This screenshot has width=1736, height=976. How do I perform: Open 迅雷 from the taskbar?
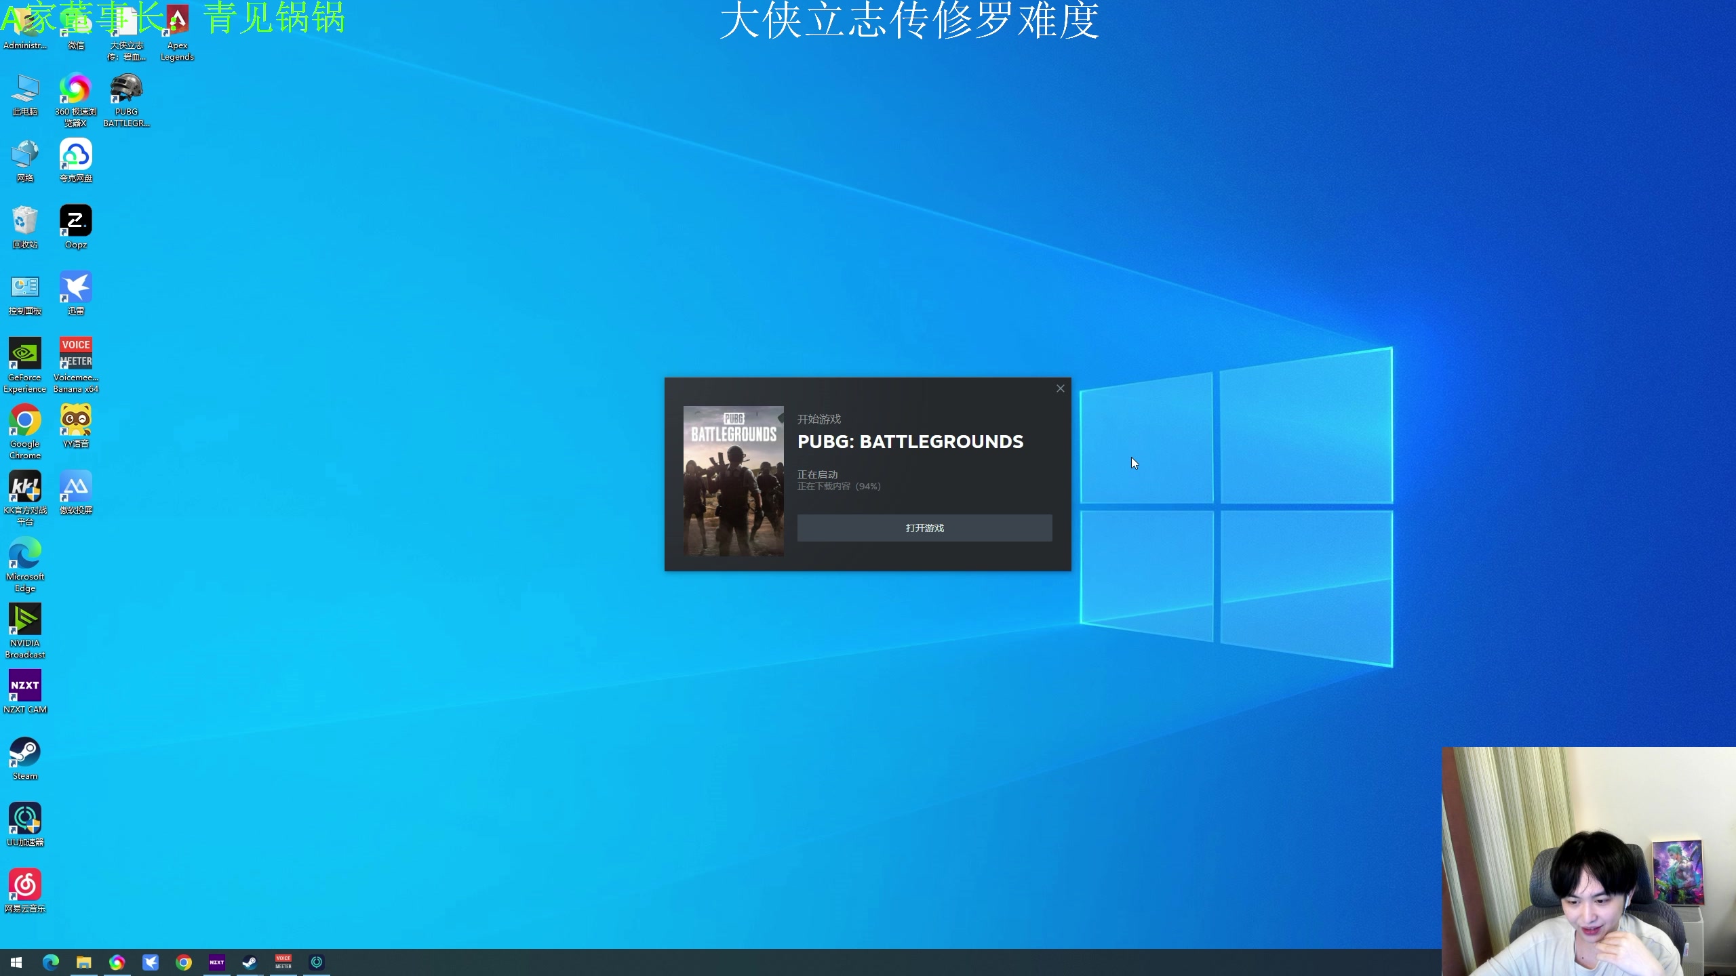point(151,962)
